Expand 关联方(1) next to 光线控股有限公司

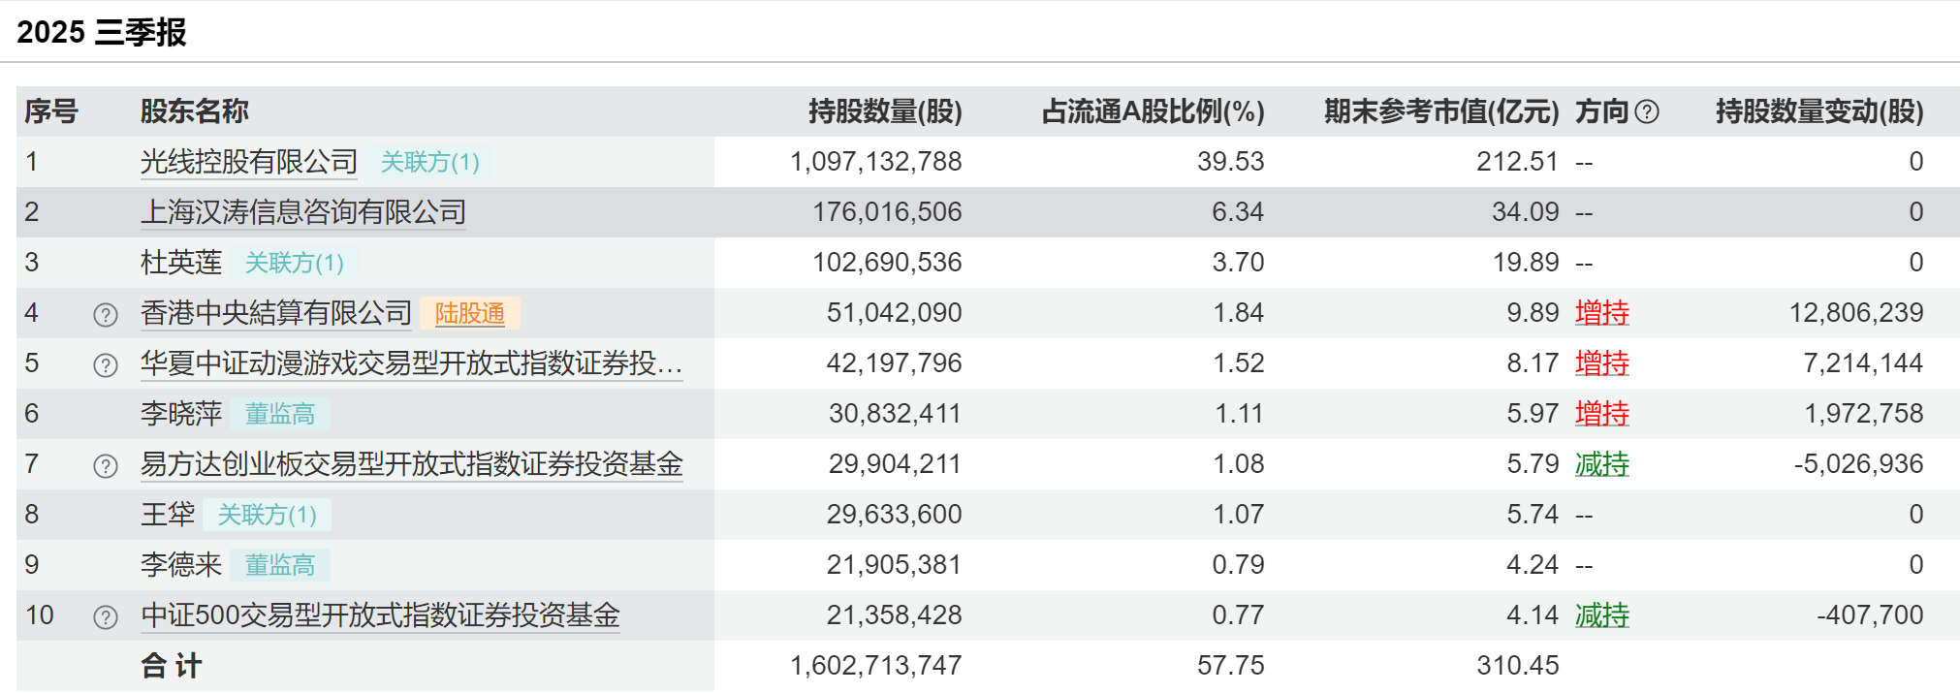[428, 162]
